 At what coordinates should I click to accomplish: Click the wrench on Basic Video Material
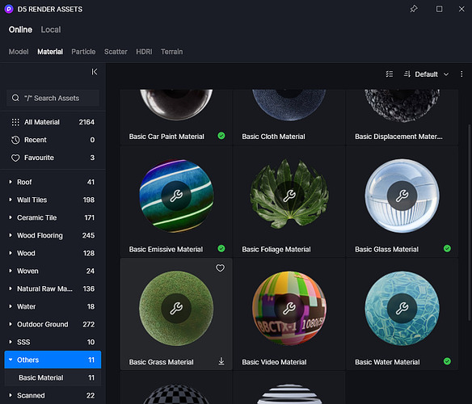pos(289,309)
